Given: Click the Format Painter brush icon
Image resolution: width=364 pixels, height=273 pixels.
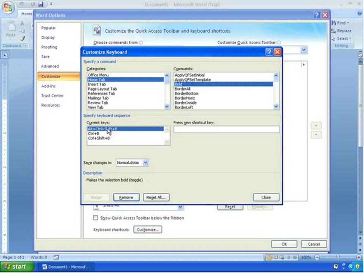Looking at the screenshot, I should click(22, 39).
